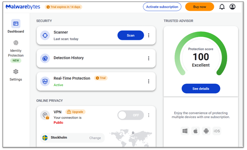Open the Dashboard sidebar icon
247x150 pixels.
pos(16,24)
